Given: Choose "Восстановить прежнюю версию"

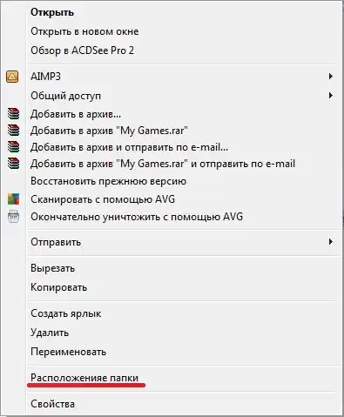Looking at the screenshot, I should coord(109,181).
